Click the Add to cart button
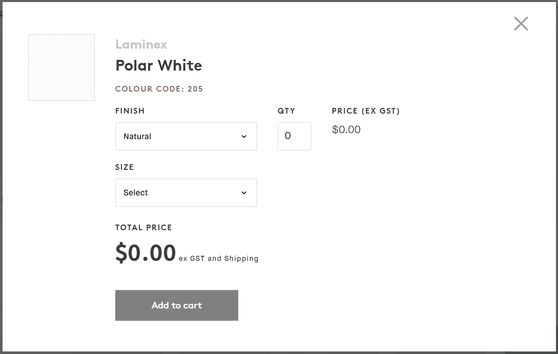This screenshot has height=354, width=558. click(x=176, y=305)
